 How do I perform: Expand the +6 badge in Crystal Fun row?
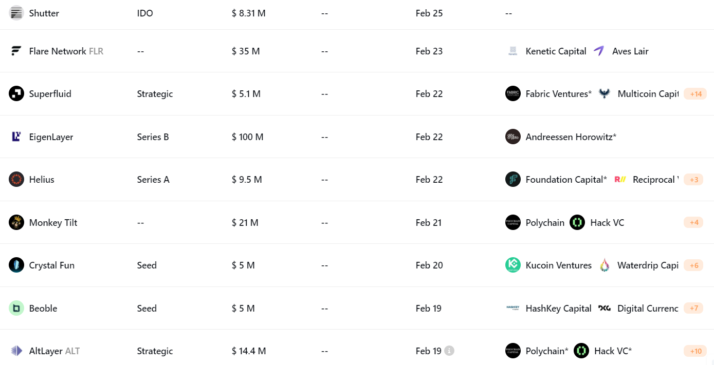(x=694, y=265)
